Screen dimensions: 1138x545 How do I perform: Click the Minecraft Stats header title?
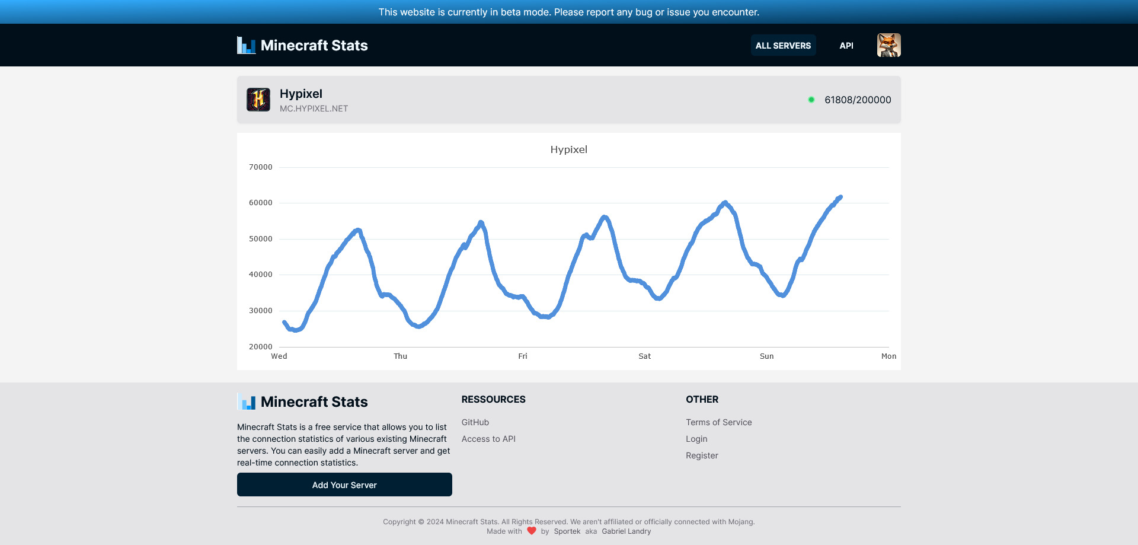[x=314, y=45]
